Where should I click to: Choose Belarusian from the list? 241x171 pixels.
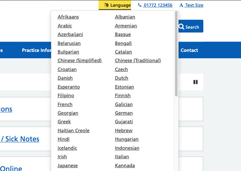(x=69, y=43)
